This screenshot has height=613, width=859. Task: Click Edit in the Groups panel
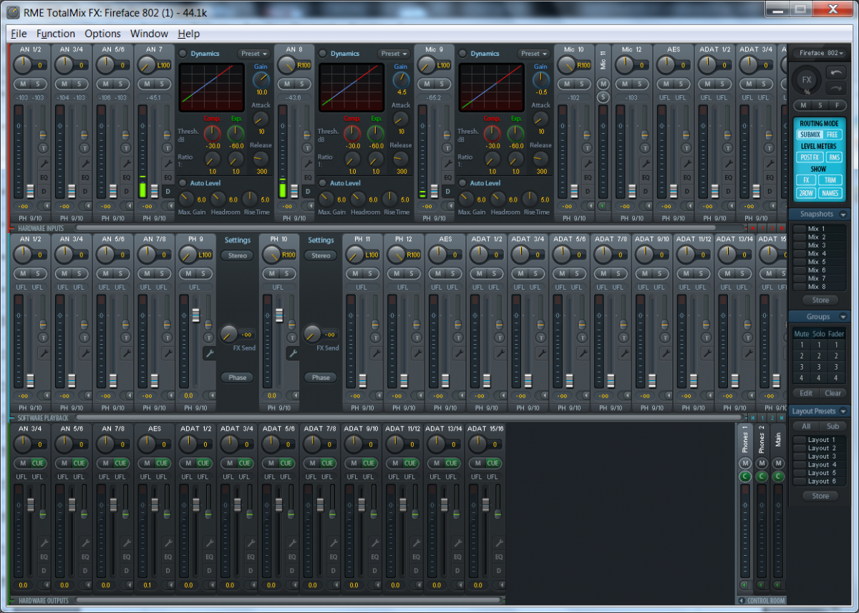[x=806, y=393]
